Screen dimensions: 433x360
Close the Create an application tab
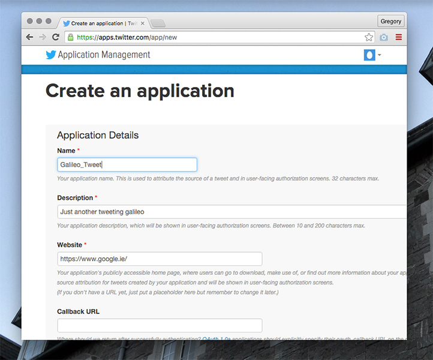coord(143,23)
